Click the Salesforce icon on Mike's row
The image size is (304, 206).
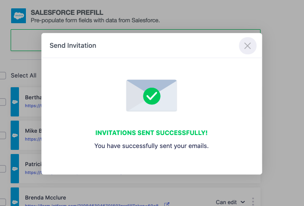[15, 135]
